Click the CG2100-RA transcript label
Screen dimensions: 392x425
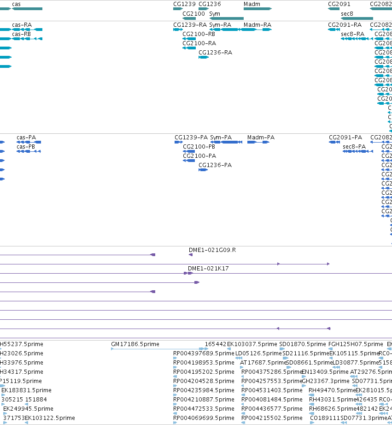click(199, 43)
